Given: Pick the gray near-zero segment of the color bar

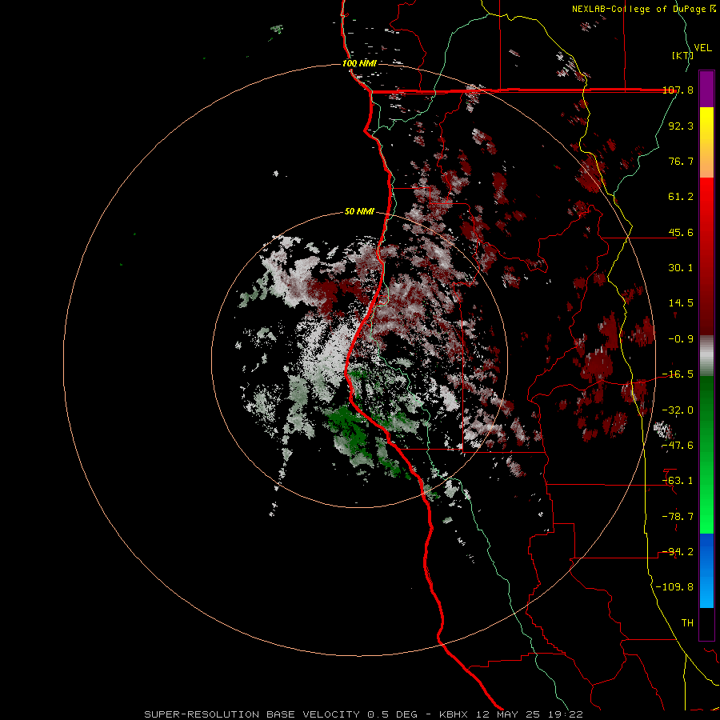Looking at the screenshot, I should [x=706, y=356].
